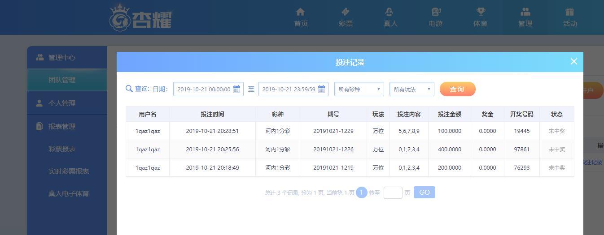The width and height of the screenshot is (604, 235).
Task: Click bet amount 100.0000
Action: 450,131
